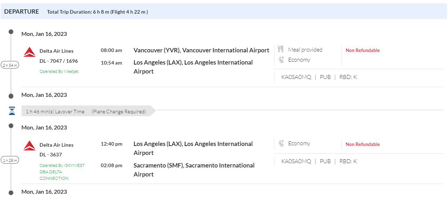Click the second Non Refundable label
The height and width of the screenshot is (198, 448).
[362, 145]
